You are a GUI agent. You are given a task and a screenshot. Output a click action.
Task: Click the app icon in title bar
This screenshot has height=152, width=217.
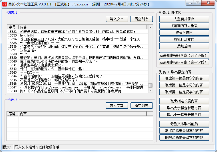click(x=4, y=4)
